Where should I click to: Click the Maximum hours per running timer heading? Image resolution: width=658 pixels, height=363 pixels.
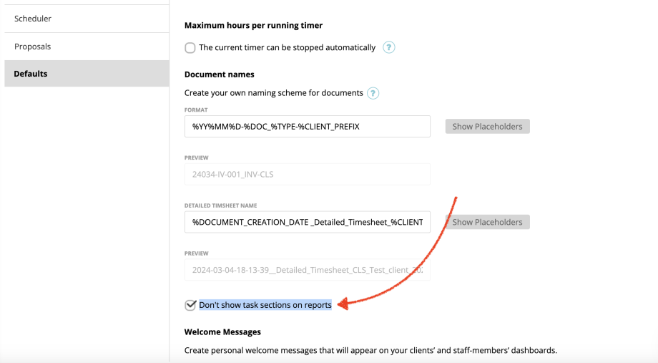tap(253, 25)
